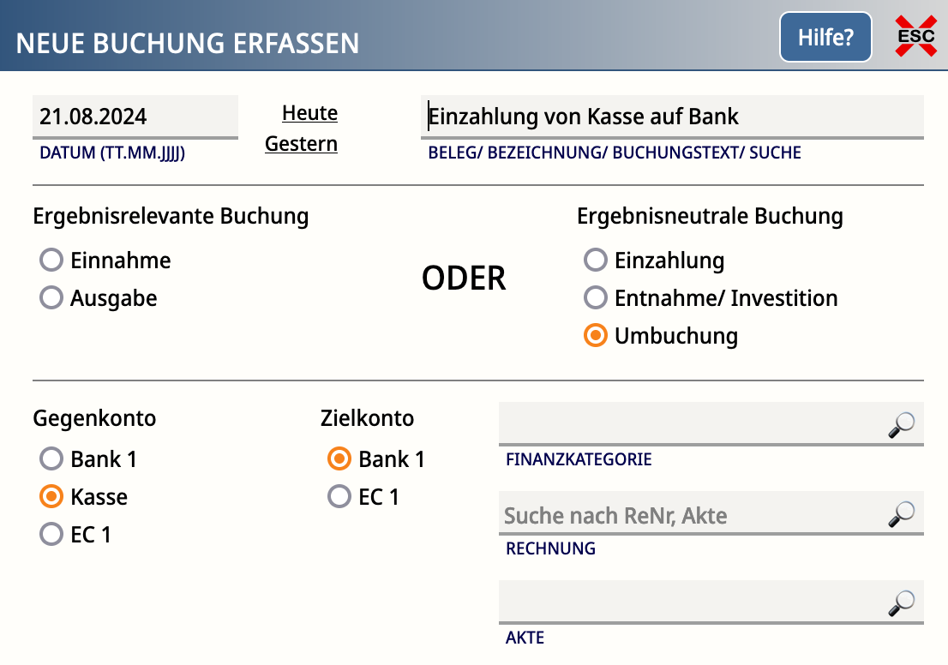Click the red ESC close icon
The width and height of the screenshot is (948, 665).
click(x=916, y=36)
